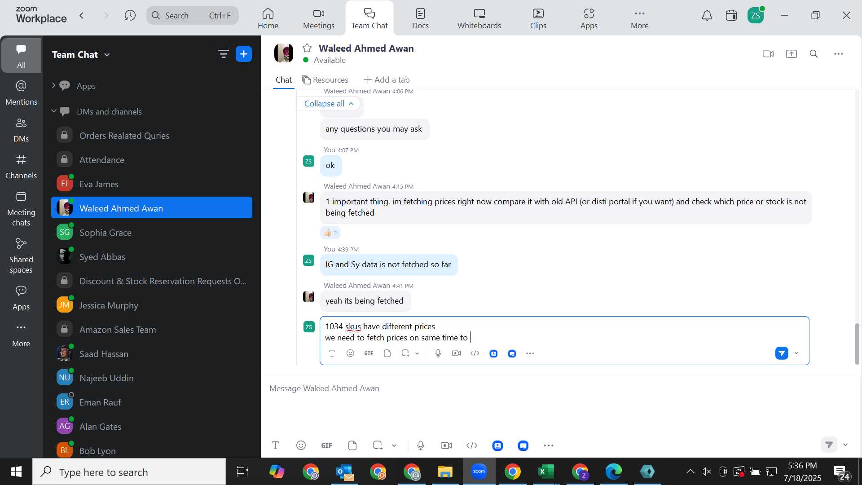
Task: Open bottom send options dropdown arrow
Action: (845, 445)
